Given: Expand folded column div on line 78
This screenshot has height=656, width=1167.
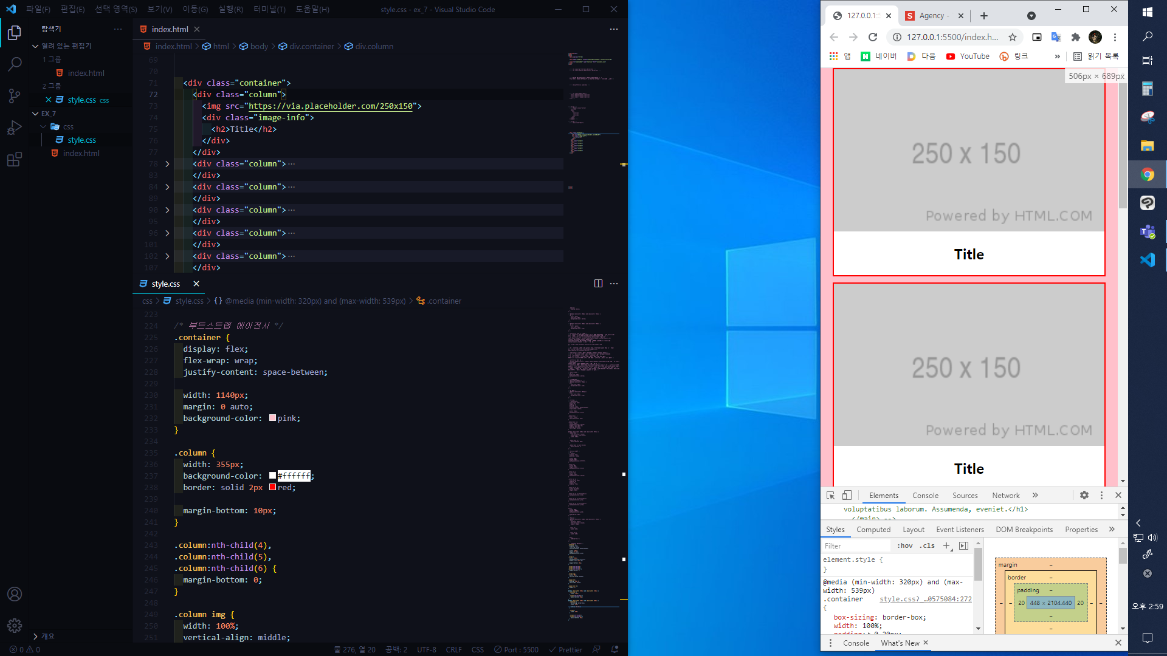Looking at the screenshot, I should click(x=167, y=164).
